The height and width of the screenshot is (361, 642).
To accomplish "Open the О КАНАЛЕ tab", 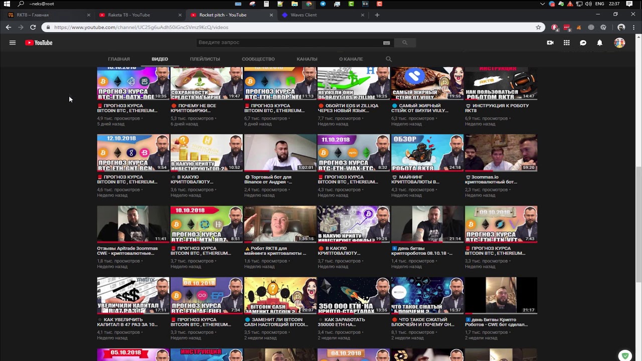I will (351, 59).
